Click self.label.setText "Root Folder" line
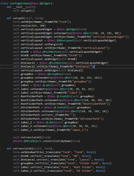The image size is (134, 176). pos(59,167)
